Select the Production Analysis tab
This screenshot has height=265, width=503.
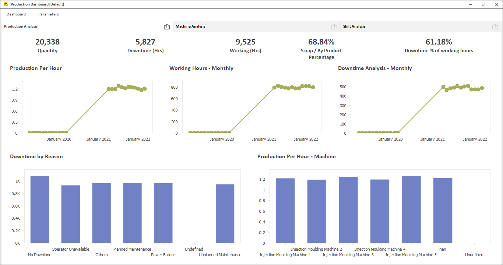click(21, 26)
